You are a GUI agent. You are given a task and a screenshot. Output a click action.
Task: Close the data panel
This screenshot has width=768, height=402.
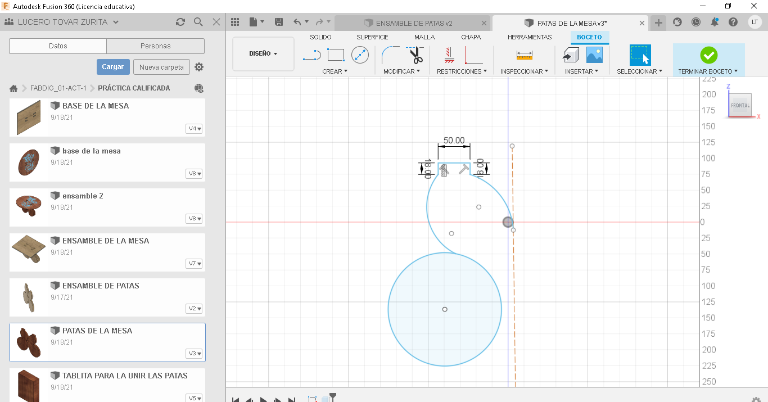216,22
